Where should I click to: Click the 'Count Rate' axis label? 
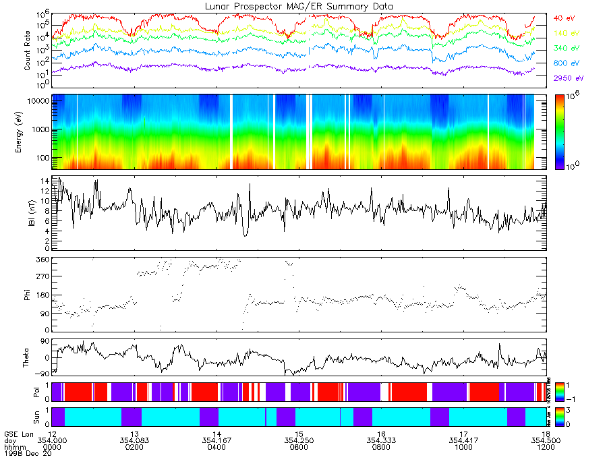coord(27,51)
